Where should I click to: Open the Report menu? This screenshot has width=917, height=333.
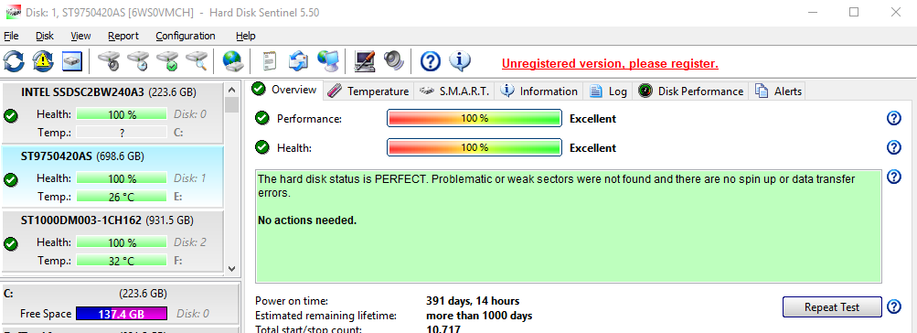(x=123, y=36)
